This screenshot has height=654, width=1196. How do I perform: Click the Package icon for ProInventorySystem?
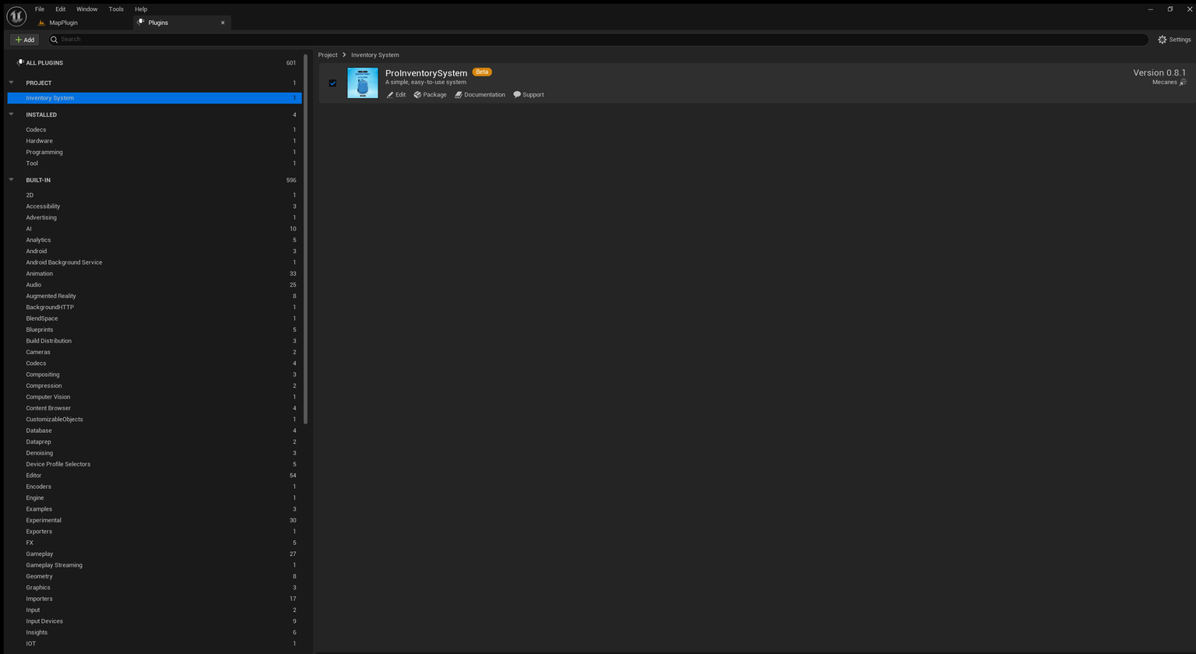(x=417, y=94)
